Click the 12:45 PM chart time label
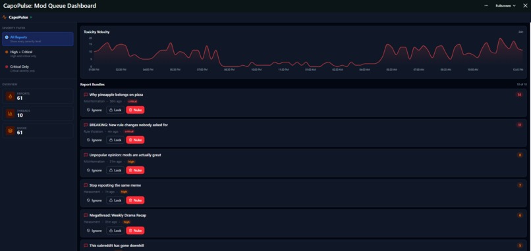This screenshot has height=251, width=531. click(x=518, y=70)
